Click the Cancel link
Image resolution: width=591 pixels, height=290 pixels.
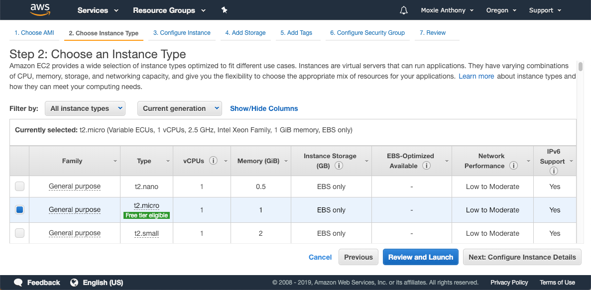pos(320,257)
